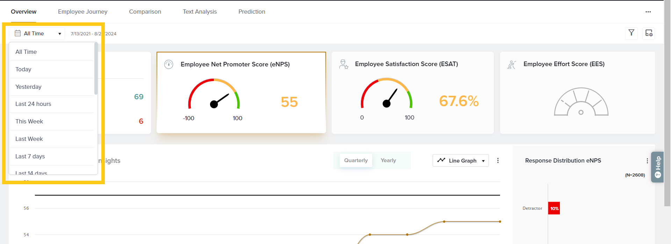Choose This Week in the date options

tap(29, 121)
